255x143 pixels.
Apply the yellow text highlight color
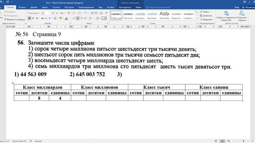(x=60, y=18)
